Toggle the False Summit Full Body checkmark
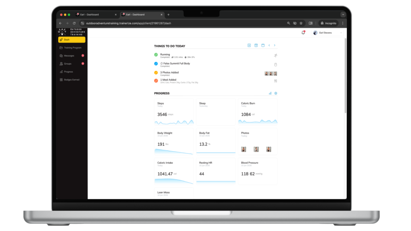 pos(156,64)
